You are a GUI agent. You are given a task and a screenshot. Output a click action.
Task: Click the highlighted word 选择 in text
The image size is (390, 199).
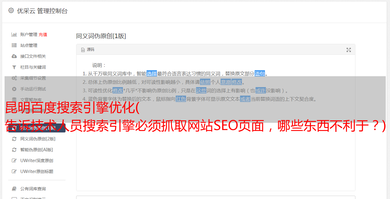[x=152, y=73]
